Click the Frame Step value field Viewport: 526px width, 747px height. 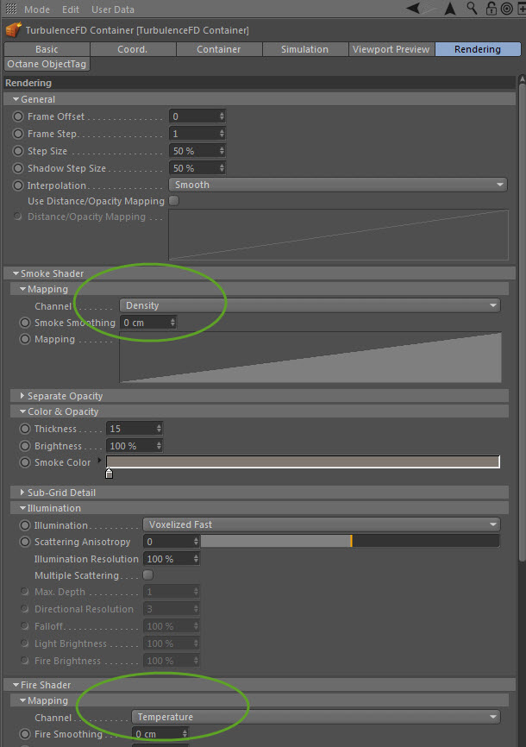click(x=197, y=134)
